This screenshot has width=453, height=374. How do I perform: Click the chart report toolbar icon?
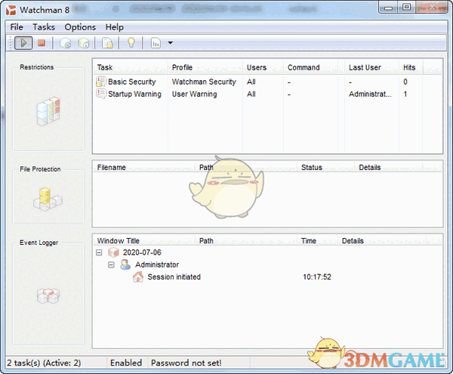click(x=156, y=43)
